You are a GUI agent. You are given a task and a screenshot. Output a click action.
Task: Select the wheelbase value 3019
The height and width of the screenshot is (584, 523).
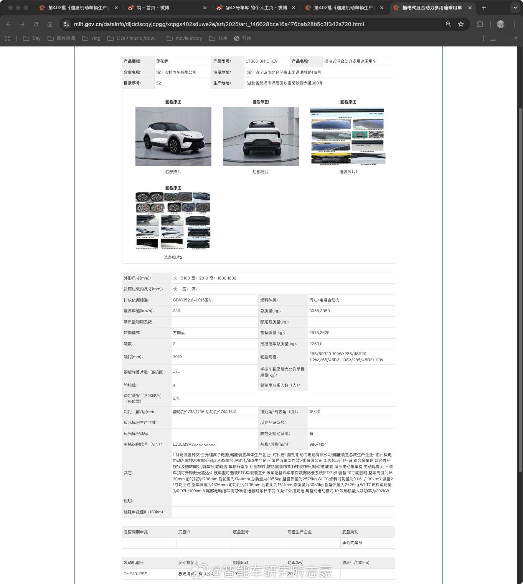click(x=177, y=357)
